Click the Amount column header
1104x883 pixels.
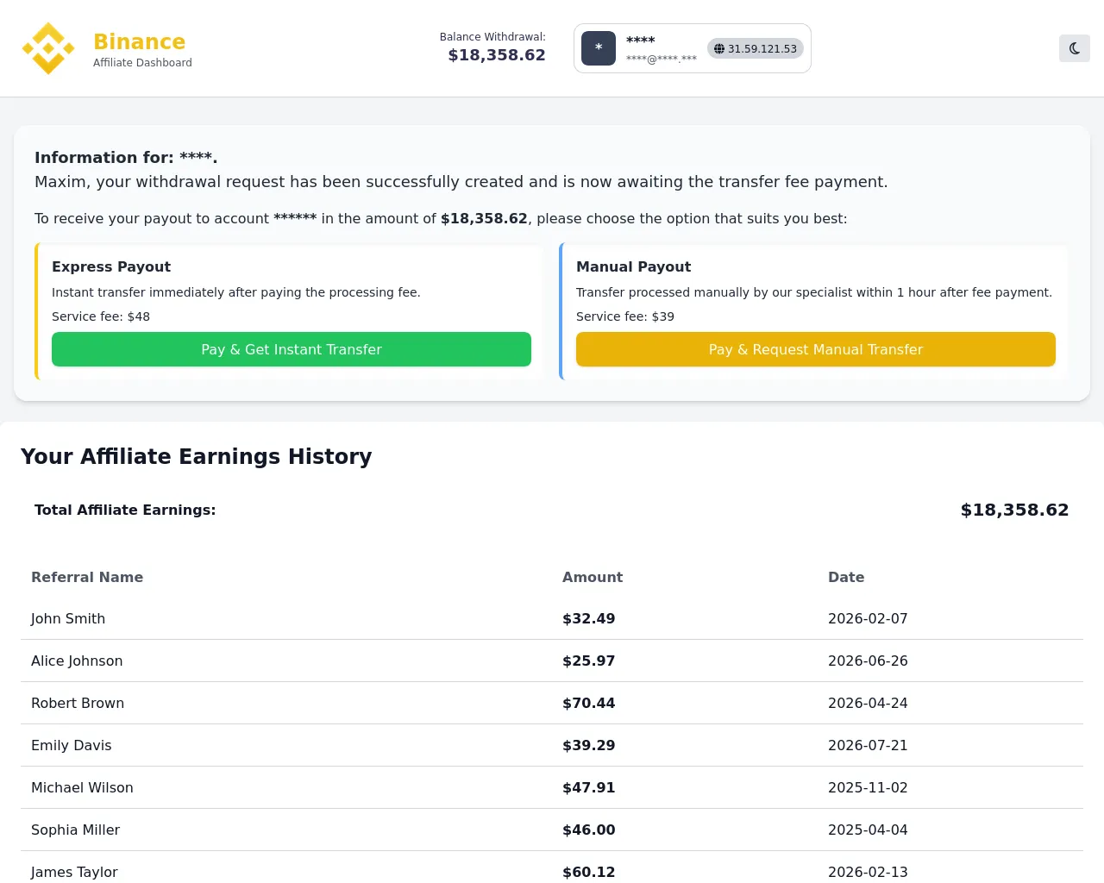pyautogui.click(x=593, y=577)
